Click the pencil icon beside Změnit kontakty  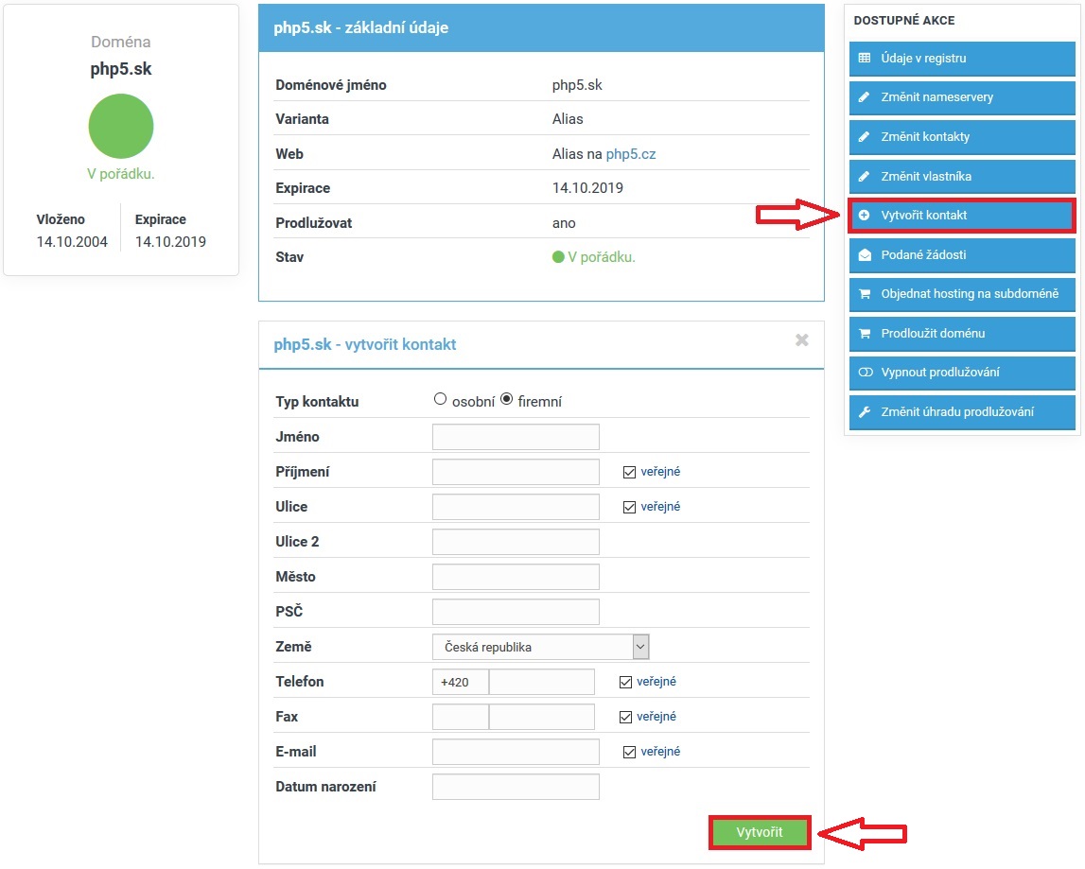864,137
